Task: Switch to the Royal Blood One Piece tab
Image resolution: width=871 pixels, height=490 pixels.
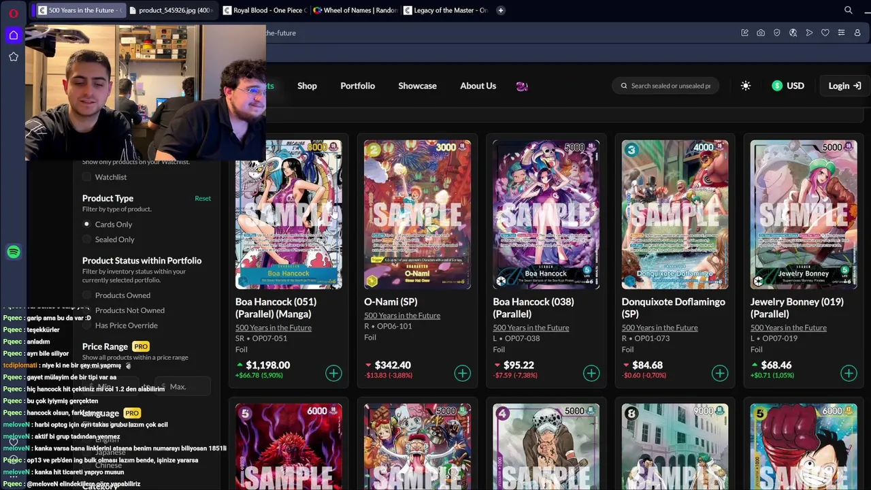Action: click(x=266, y=10)
